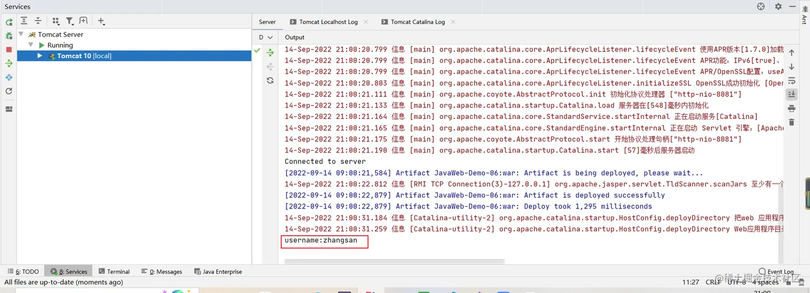Switch to Tomcat Localhost Log tab
810x293 pixels.
[x=328, y=22]
